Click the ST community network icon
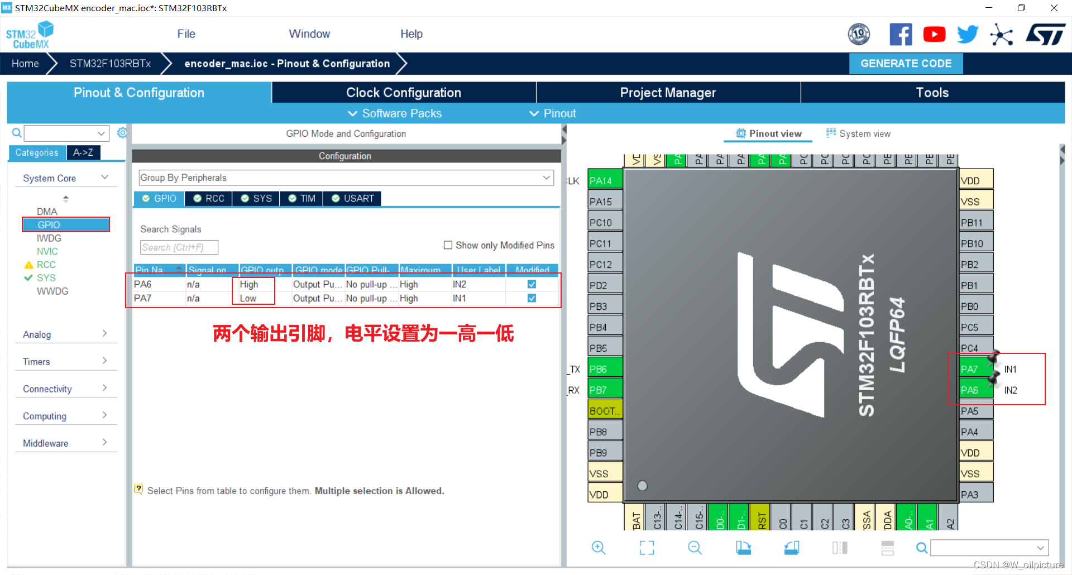The width and height of the screenshot is (1072, 575). 1001,35
